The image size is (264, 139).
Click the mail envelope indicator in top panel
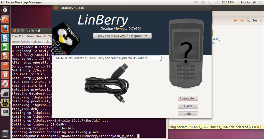click(196, 2)
